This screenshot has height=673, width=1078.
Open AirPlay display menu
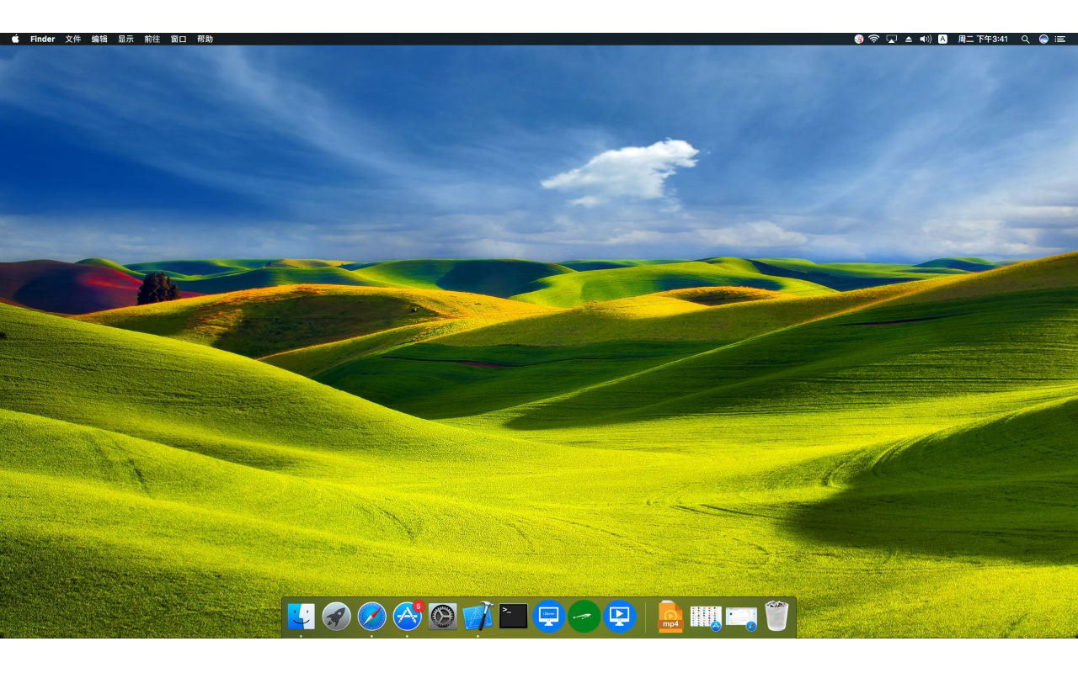892,39
